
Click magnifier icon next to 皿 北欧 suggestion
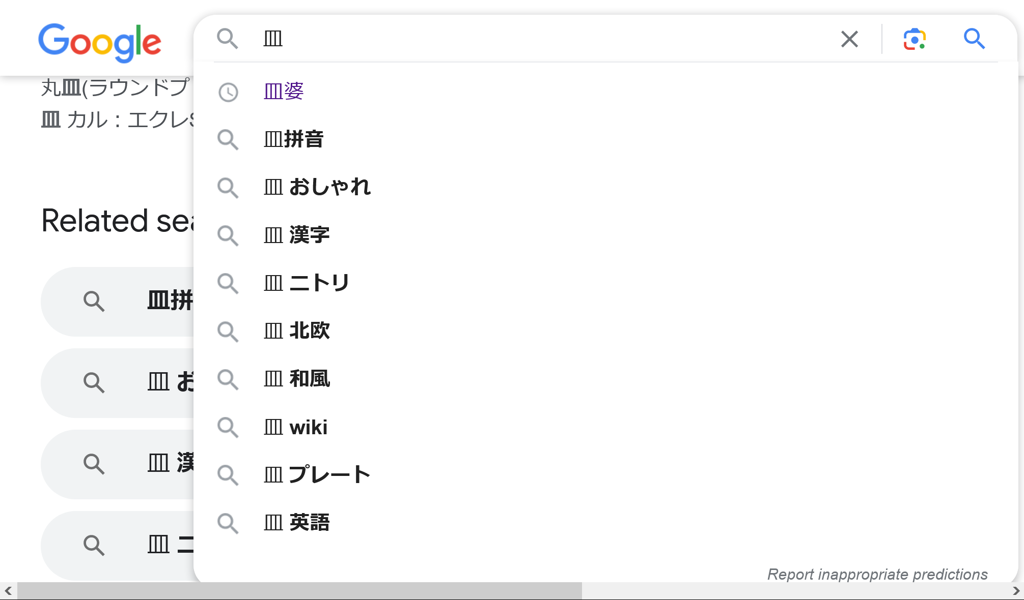coord(228,332)
